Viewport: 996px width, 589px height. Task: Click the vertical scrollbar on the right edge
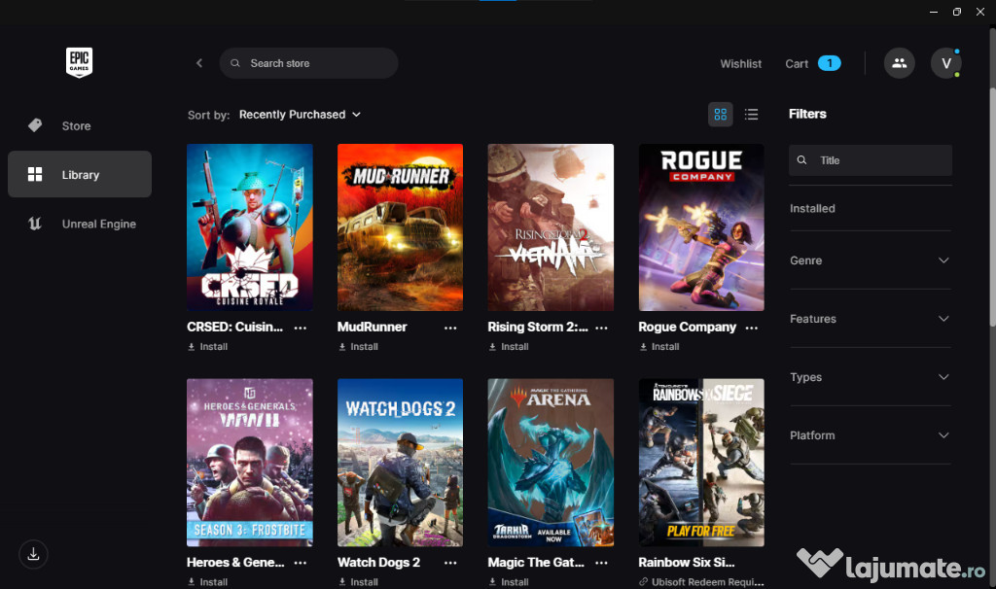pyautogui.click(x=992, y=208)
